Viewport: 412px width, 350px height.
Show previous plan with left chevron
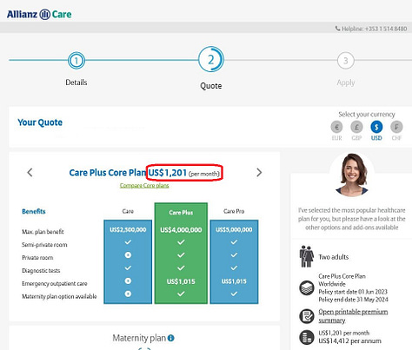click(x=30, y=173)
